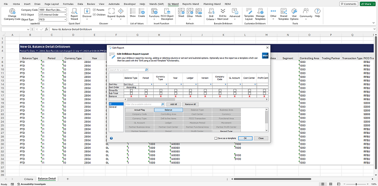Image resolution: width=378 pixels, height=186 pixels.
Task: Click the Manage Templates icon
Action: [260, 14]
